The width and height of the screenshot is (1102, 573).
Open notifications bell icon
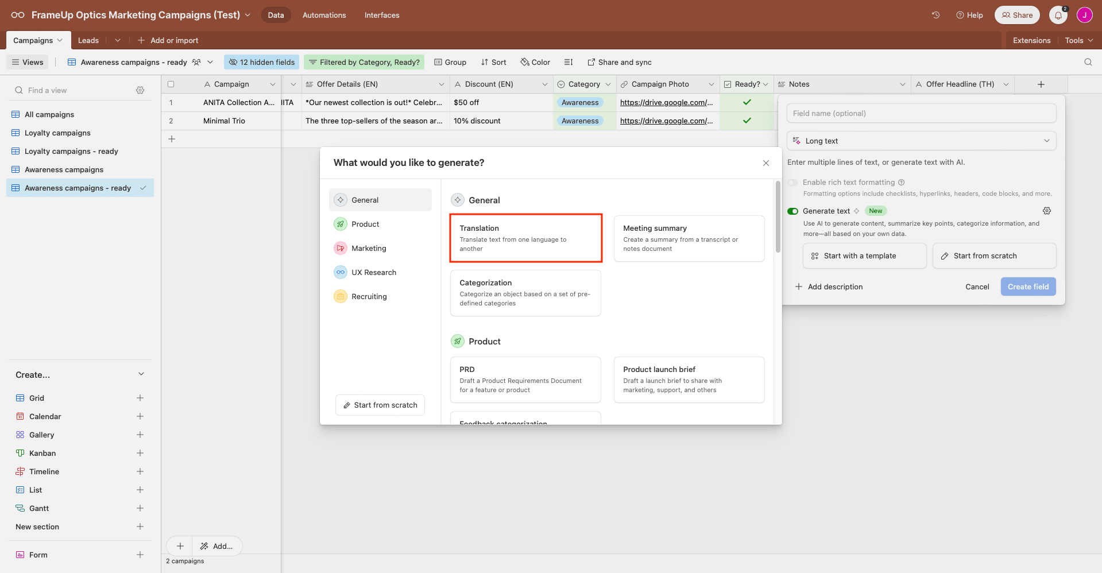tap(1058, 16)
